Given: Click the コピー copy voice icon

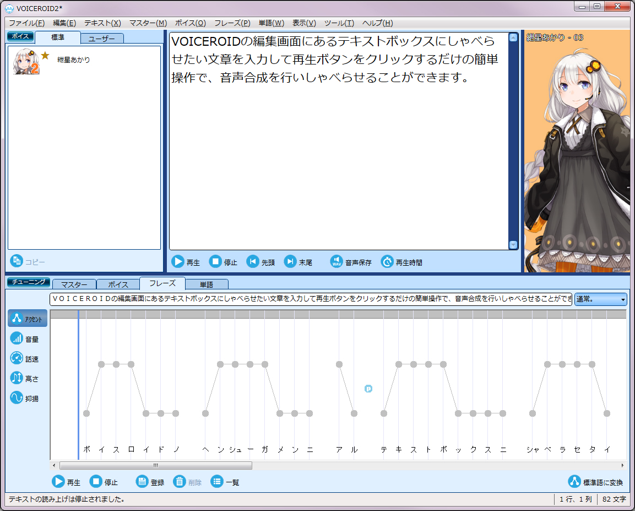Looking at the screenshot, I should [x=17, y=261].
